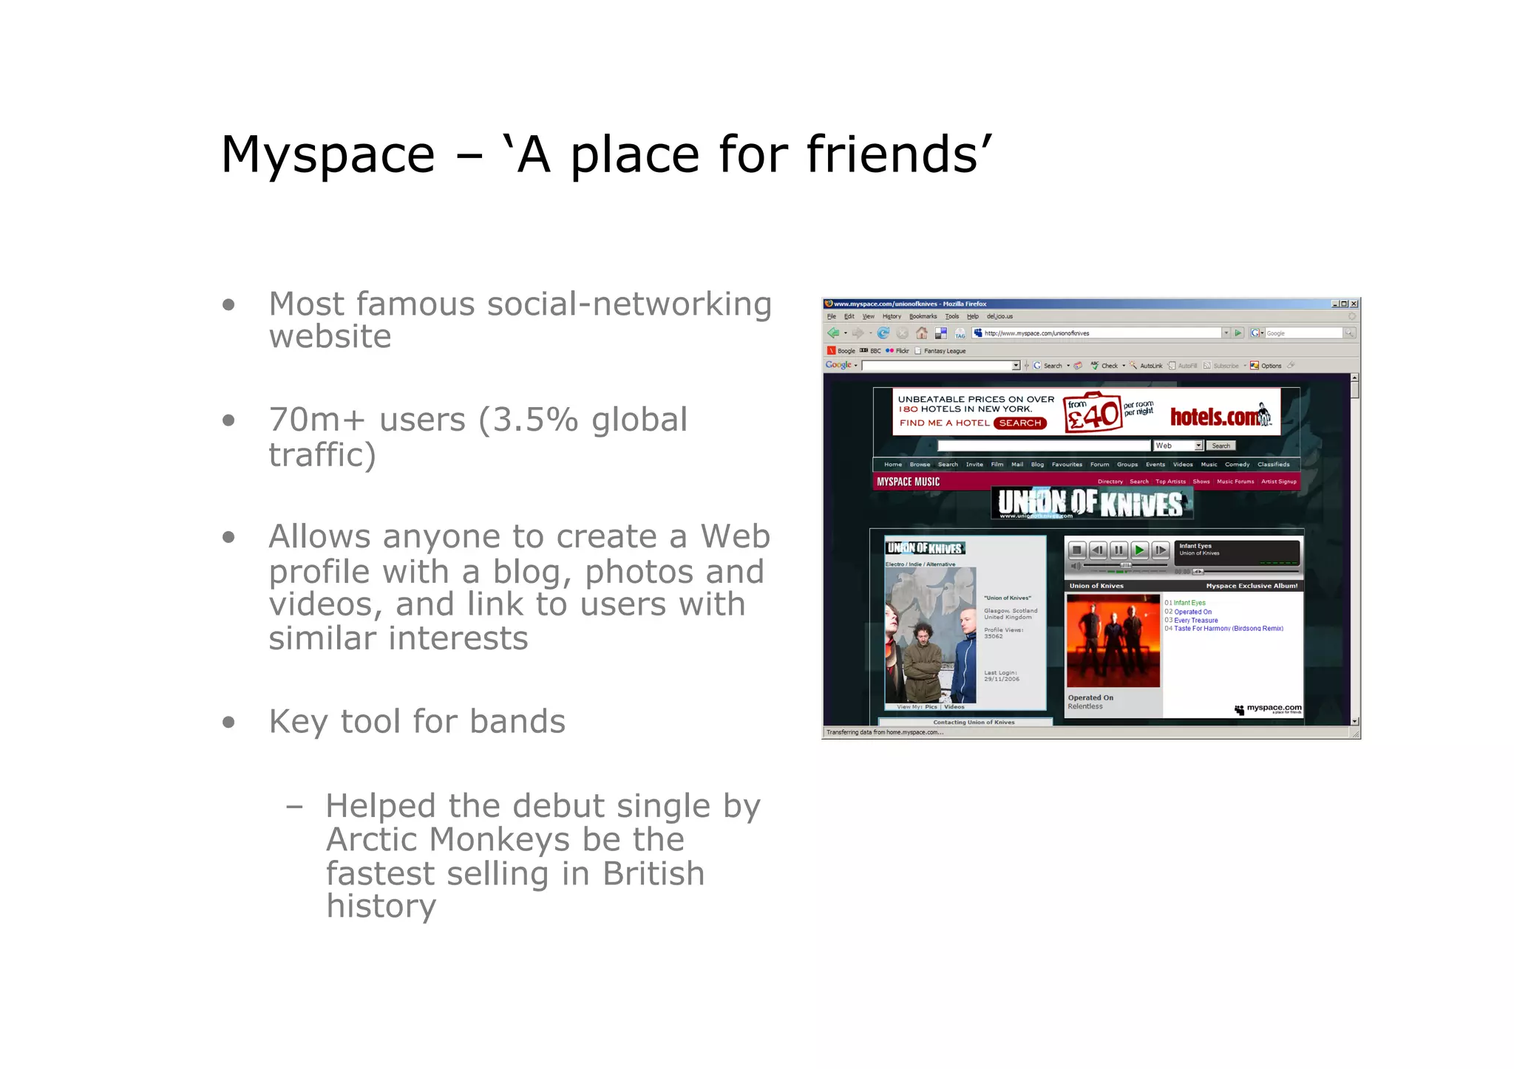The height and width of the screenshot is (1069, 1514).
Task: Click the Blog link in MySpace nav
Action: [1037, 465]
